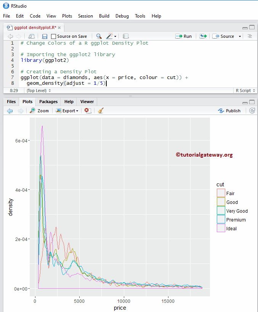Open Find/Replace magnifier icon

pyautogui.click(x=99, y=36)
